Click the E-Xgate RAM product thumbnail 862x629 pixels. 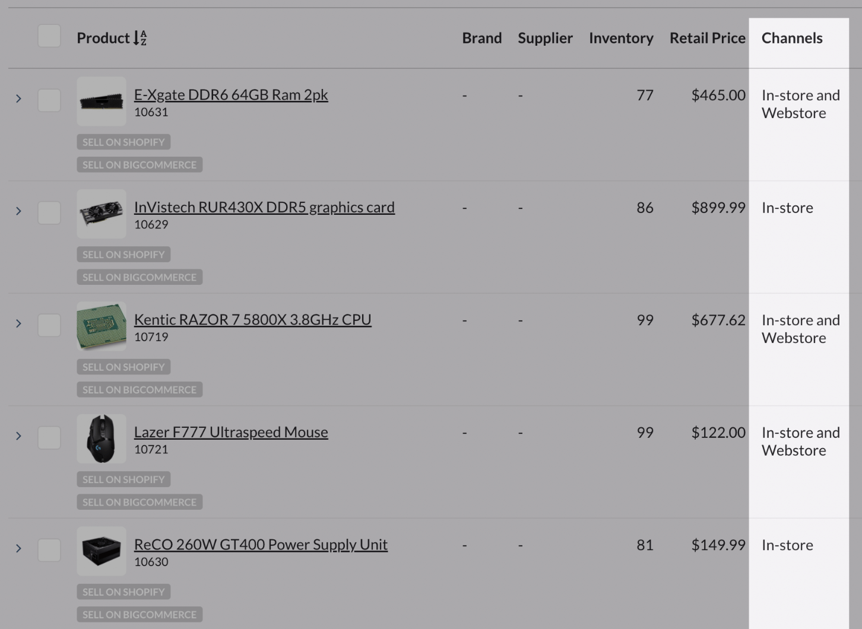(x=102, y=101)
